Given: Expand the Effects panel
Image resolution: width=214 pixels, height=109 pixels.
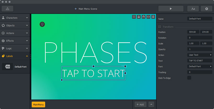Looking at the screenshot, I should [x=15, y=41].
